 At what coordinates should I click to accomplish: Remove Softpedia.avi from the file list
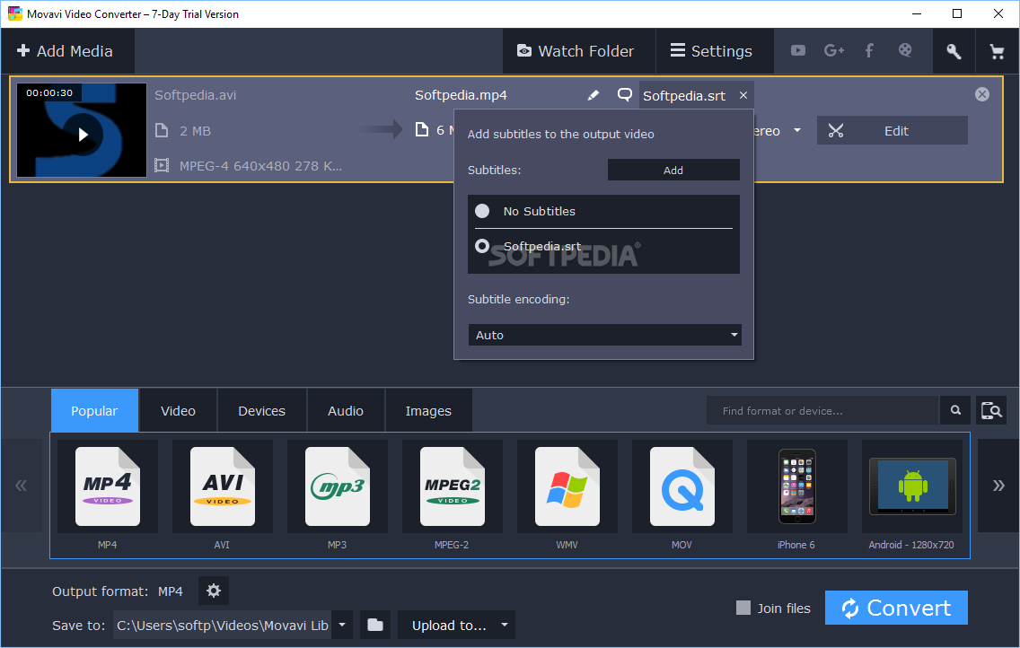(x=982, y=94)
